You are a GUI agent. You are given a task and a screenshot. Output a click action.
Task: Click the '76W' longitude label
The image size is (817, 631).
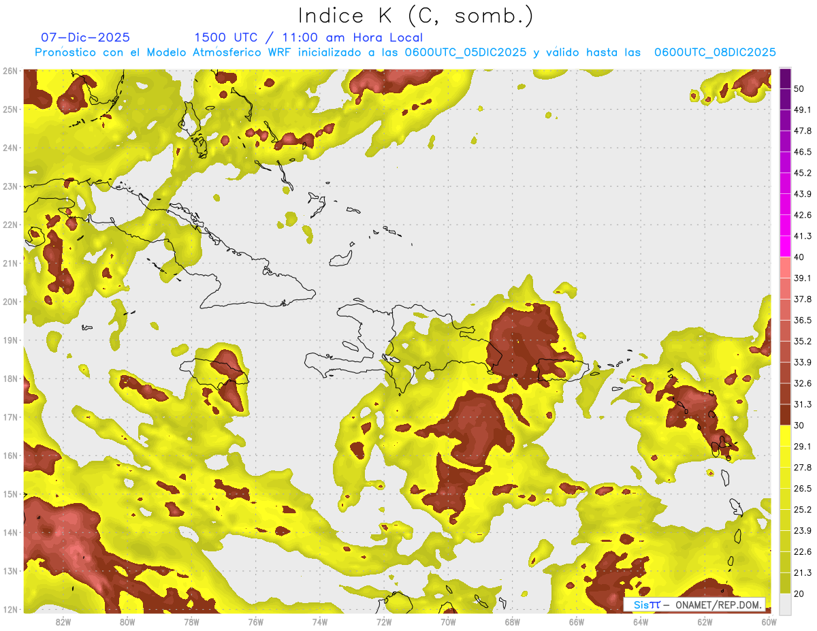[255, 621]
